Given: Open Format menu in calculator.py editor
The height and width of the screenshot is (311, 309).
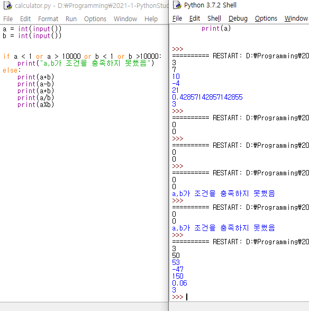Looking at the screenshot, I should (x=48, y=19).
